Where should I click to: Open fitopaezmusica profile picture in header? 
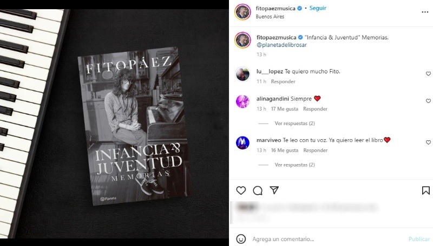[242, 12]
